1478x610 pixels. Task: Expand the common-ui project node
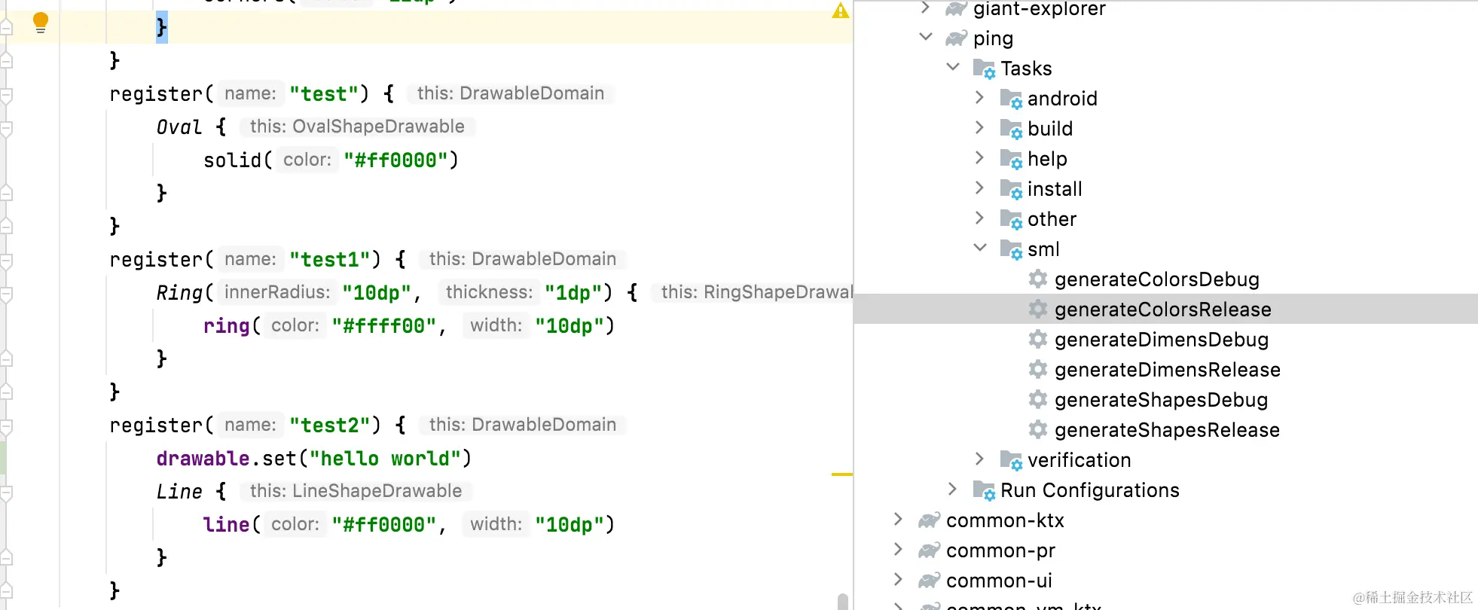pyautogui.click(x=898, y=579)
